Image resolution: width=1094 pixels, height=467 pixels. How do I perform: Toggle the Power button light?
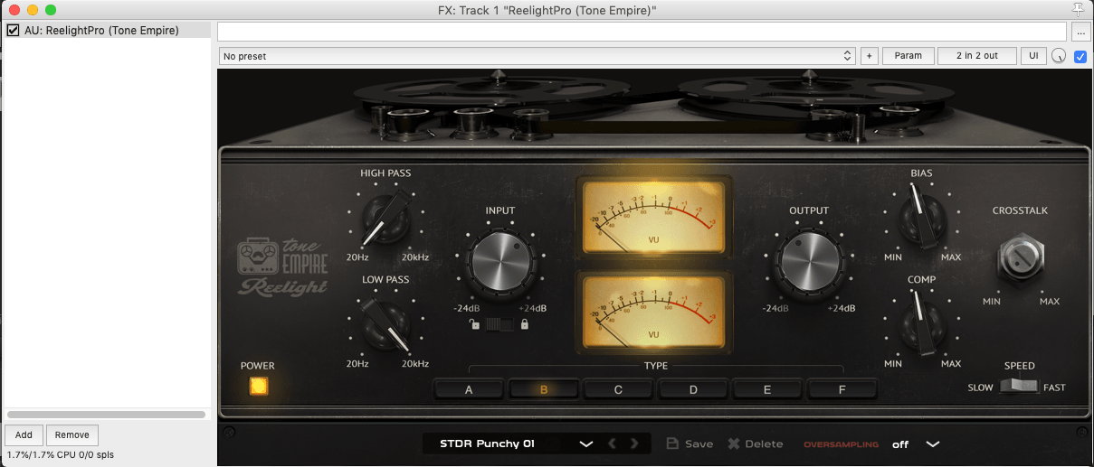(259, 387)
